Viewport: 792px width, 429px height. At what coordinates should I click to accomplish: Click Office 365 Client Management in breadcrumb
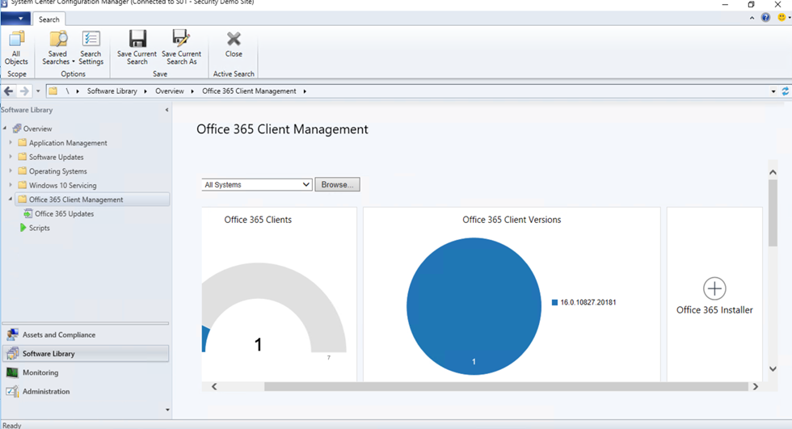point(249,91)
